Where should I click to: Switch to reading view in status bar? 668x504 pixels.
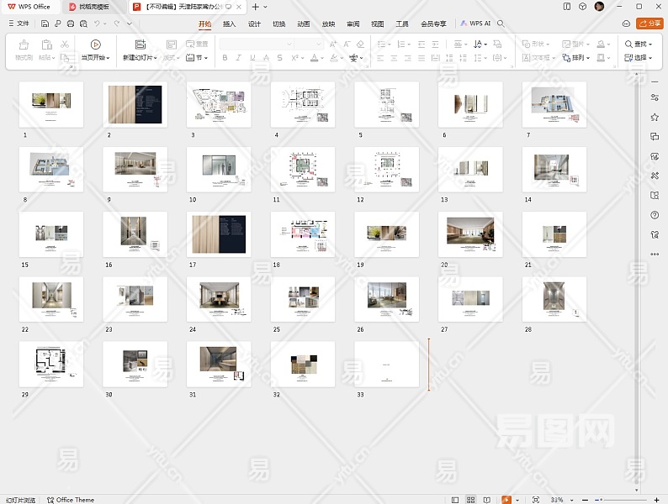[487, 500]
